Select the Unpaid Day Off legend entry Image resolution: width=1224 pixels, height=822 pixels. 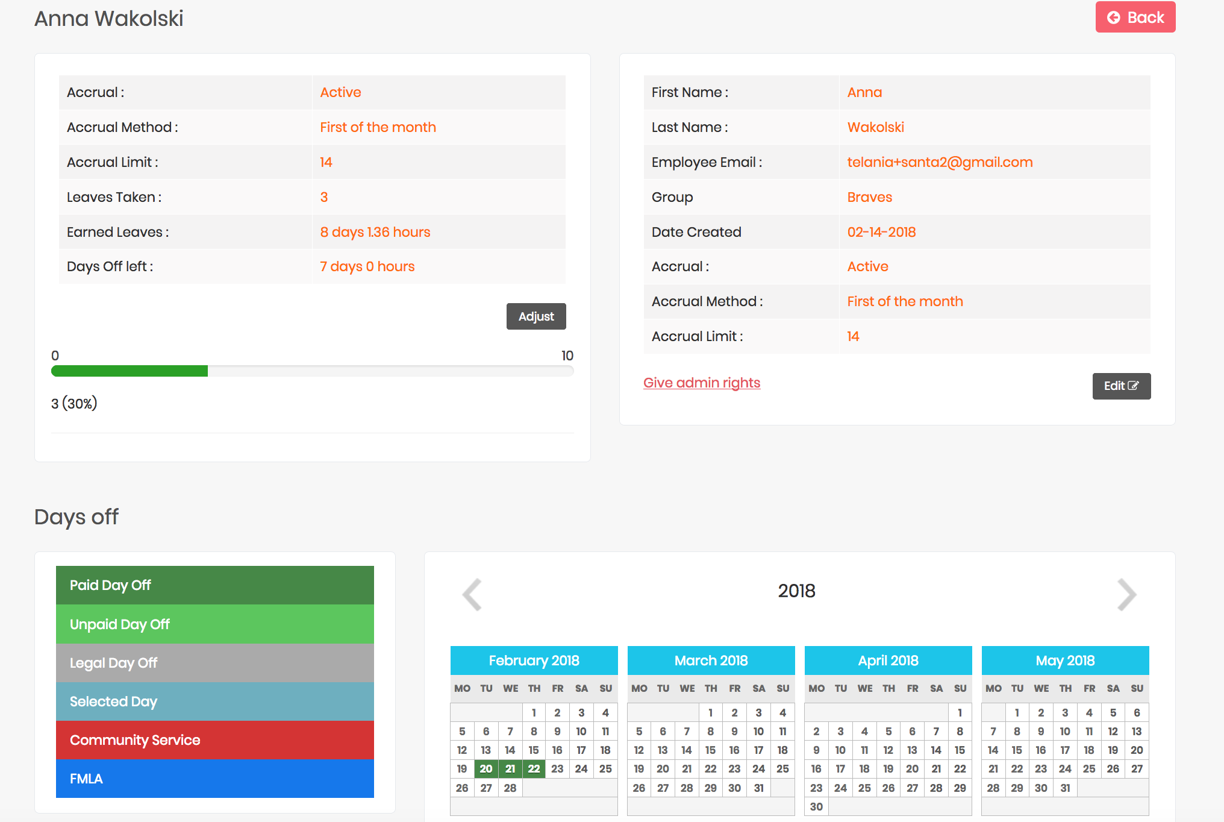coord(214,624)
